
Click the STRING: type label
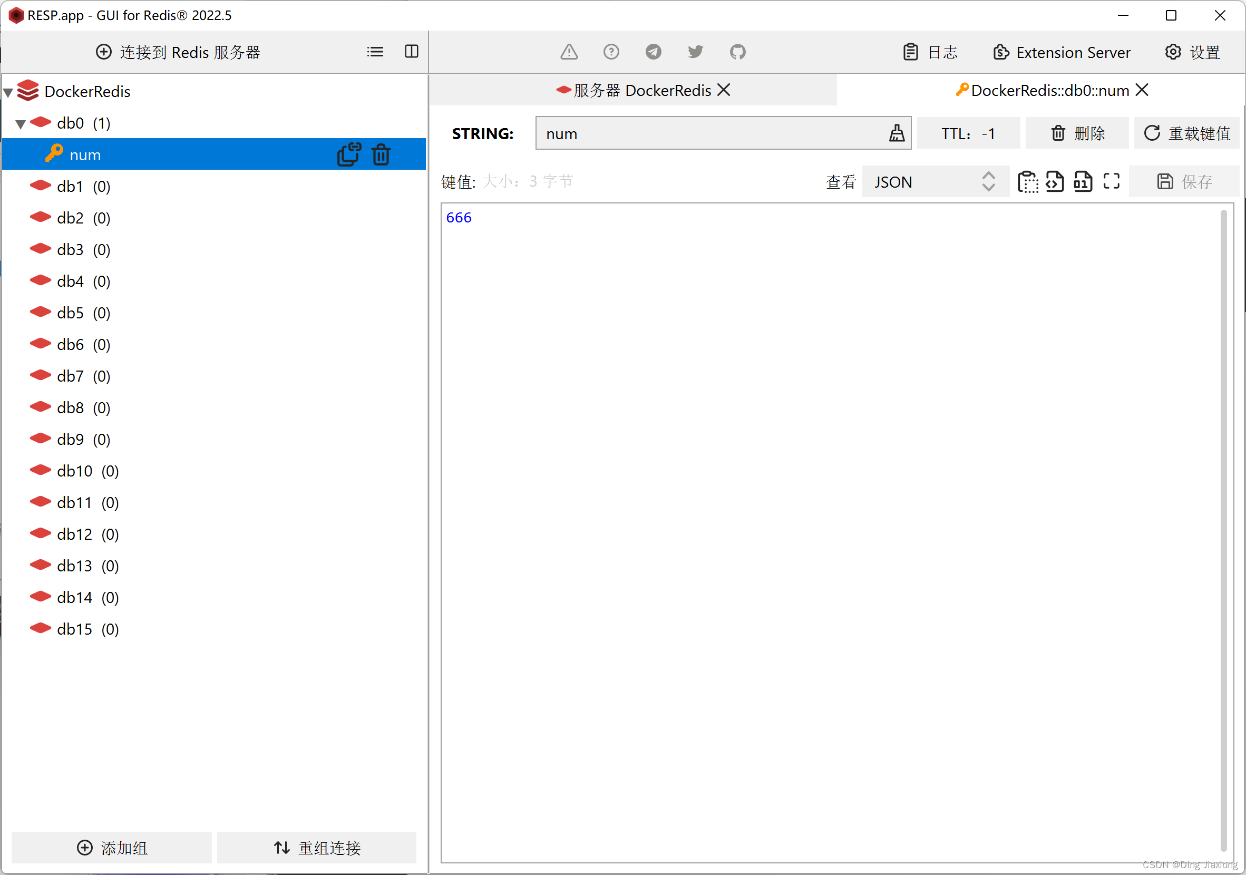pyautogui.click(x=482, y=133)
